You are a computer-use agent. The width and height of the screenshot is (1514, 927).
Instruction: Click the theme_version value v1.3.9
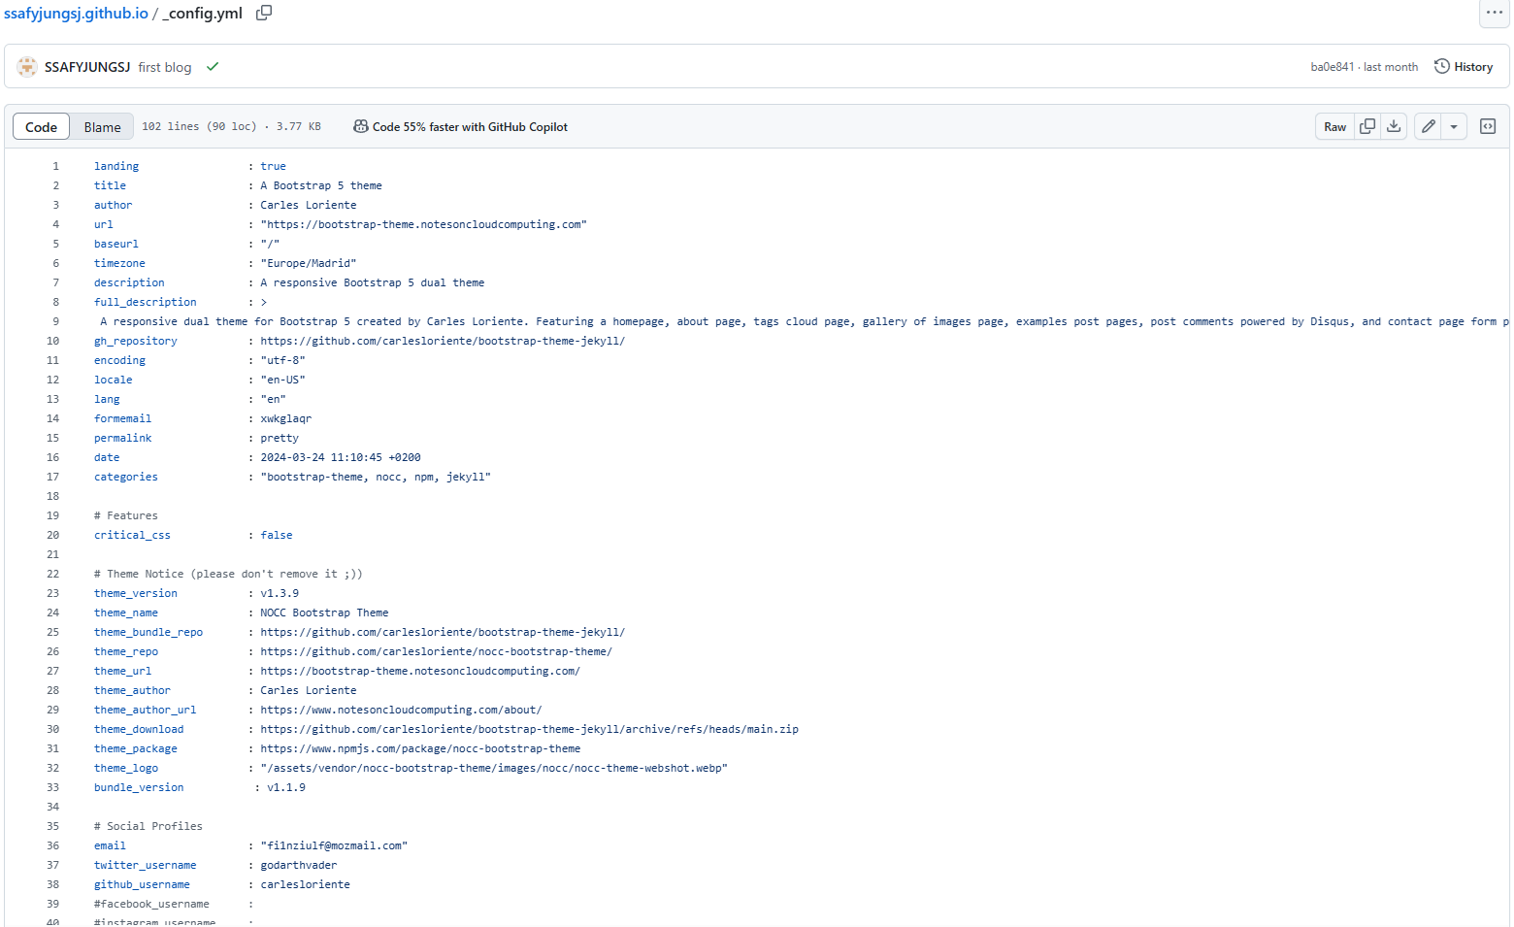[280, 593]
